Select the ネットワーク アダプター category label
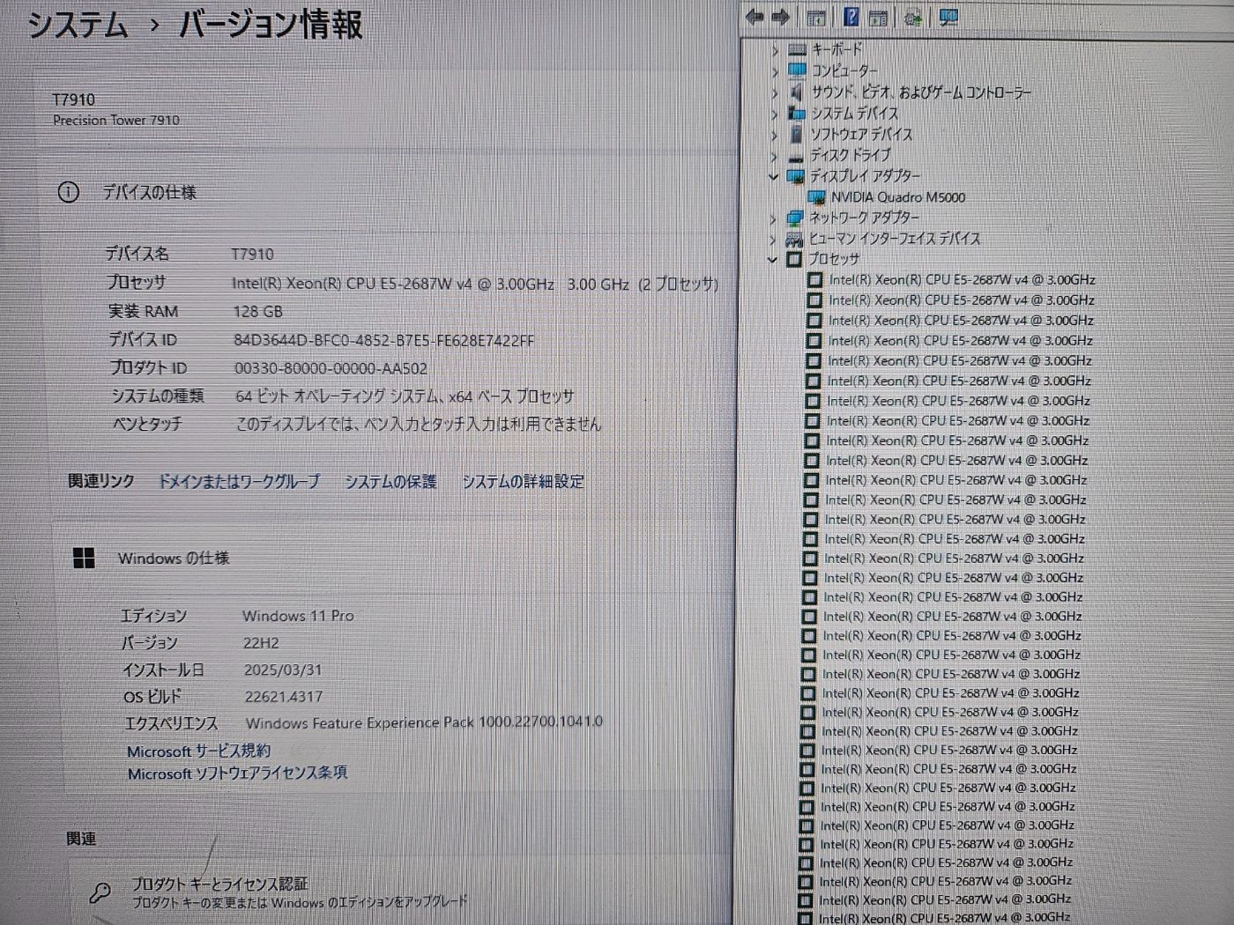 pos(864,218)
